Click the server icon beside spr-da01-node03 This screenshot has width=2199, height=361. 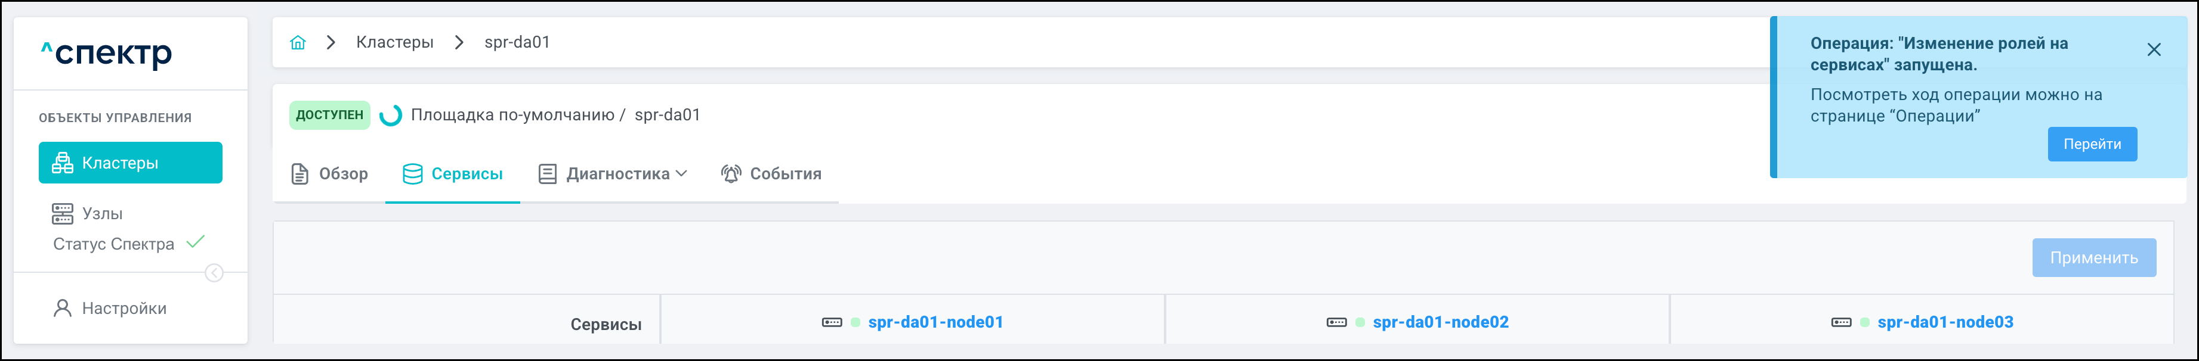[1841, 323]
